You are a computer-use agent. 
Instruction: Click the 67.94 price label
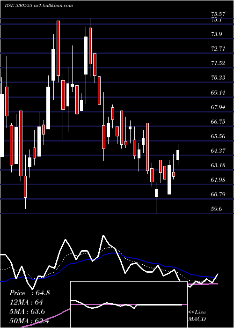[218, 107]
